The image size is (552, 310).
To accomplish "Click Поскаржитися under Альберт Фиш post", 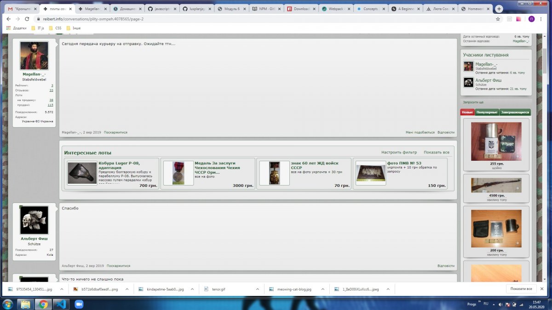I will (x=118, y=266).
